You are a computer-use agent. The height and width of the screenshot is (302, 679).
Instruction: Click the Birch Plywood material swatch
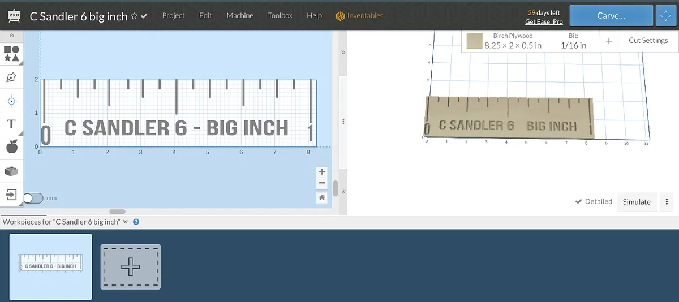coord(474,41)
